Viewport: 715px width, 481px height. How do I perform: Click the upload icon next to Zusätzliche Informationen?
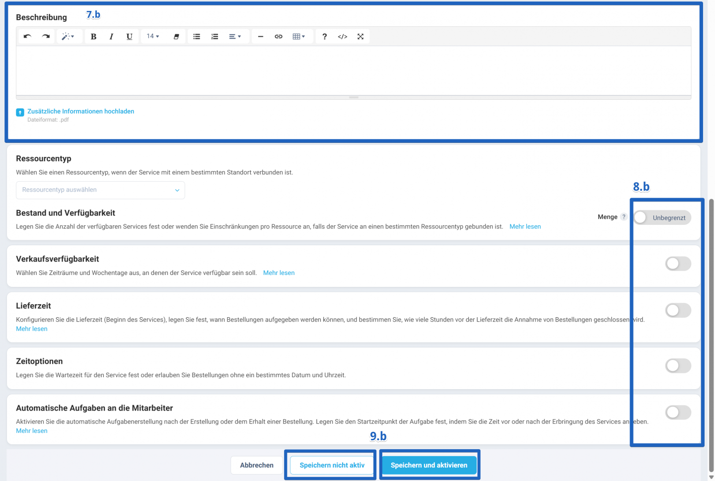tap(20, 113)
